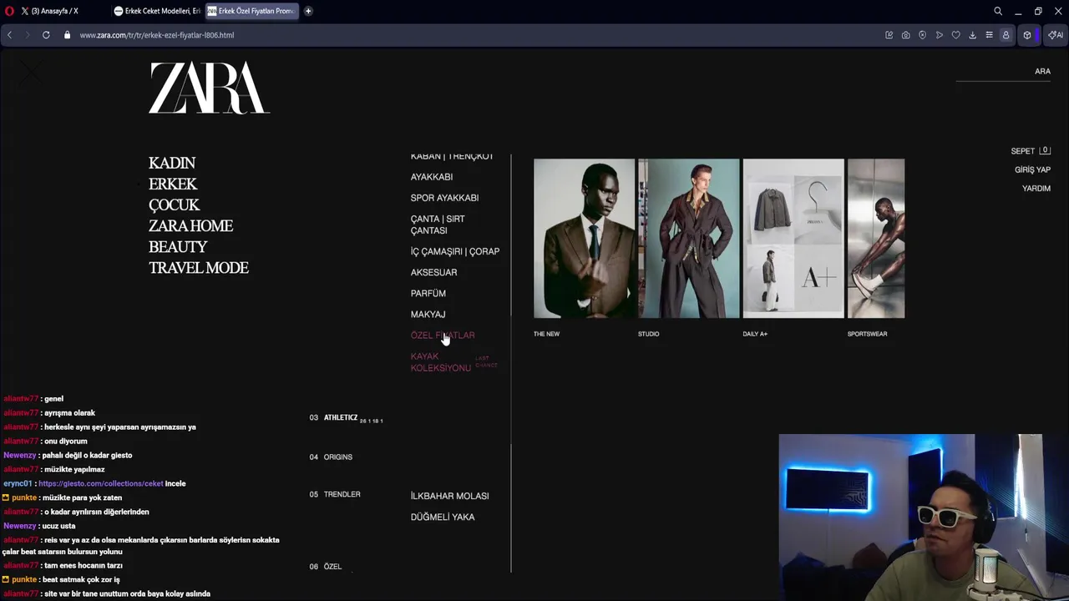Open the PARFÜM category

click(x=428, y=293)
